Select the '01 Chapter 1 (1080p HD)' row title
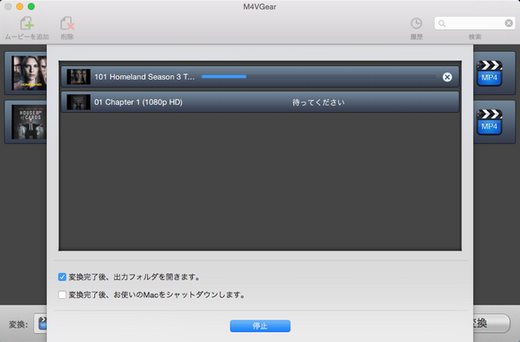Screen dimensions: 520x342 [138, 102]
